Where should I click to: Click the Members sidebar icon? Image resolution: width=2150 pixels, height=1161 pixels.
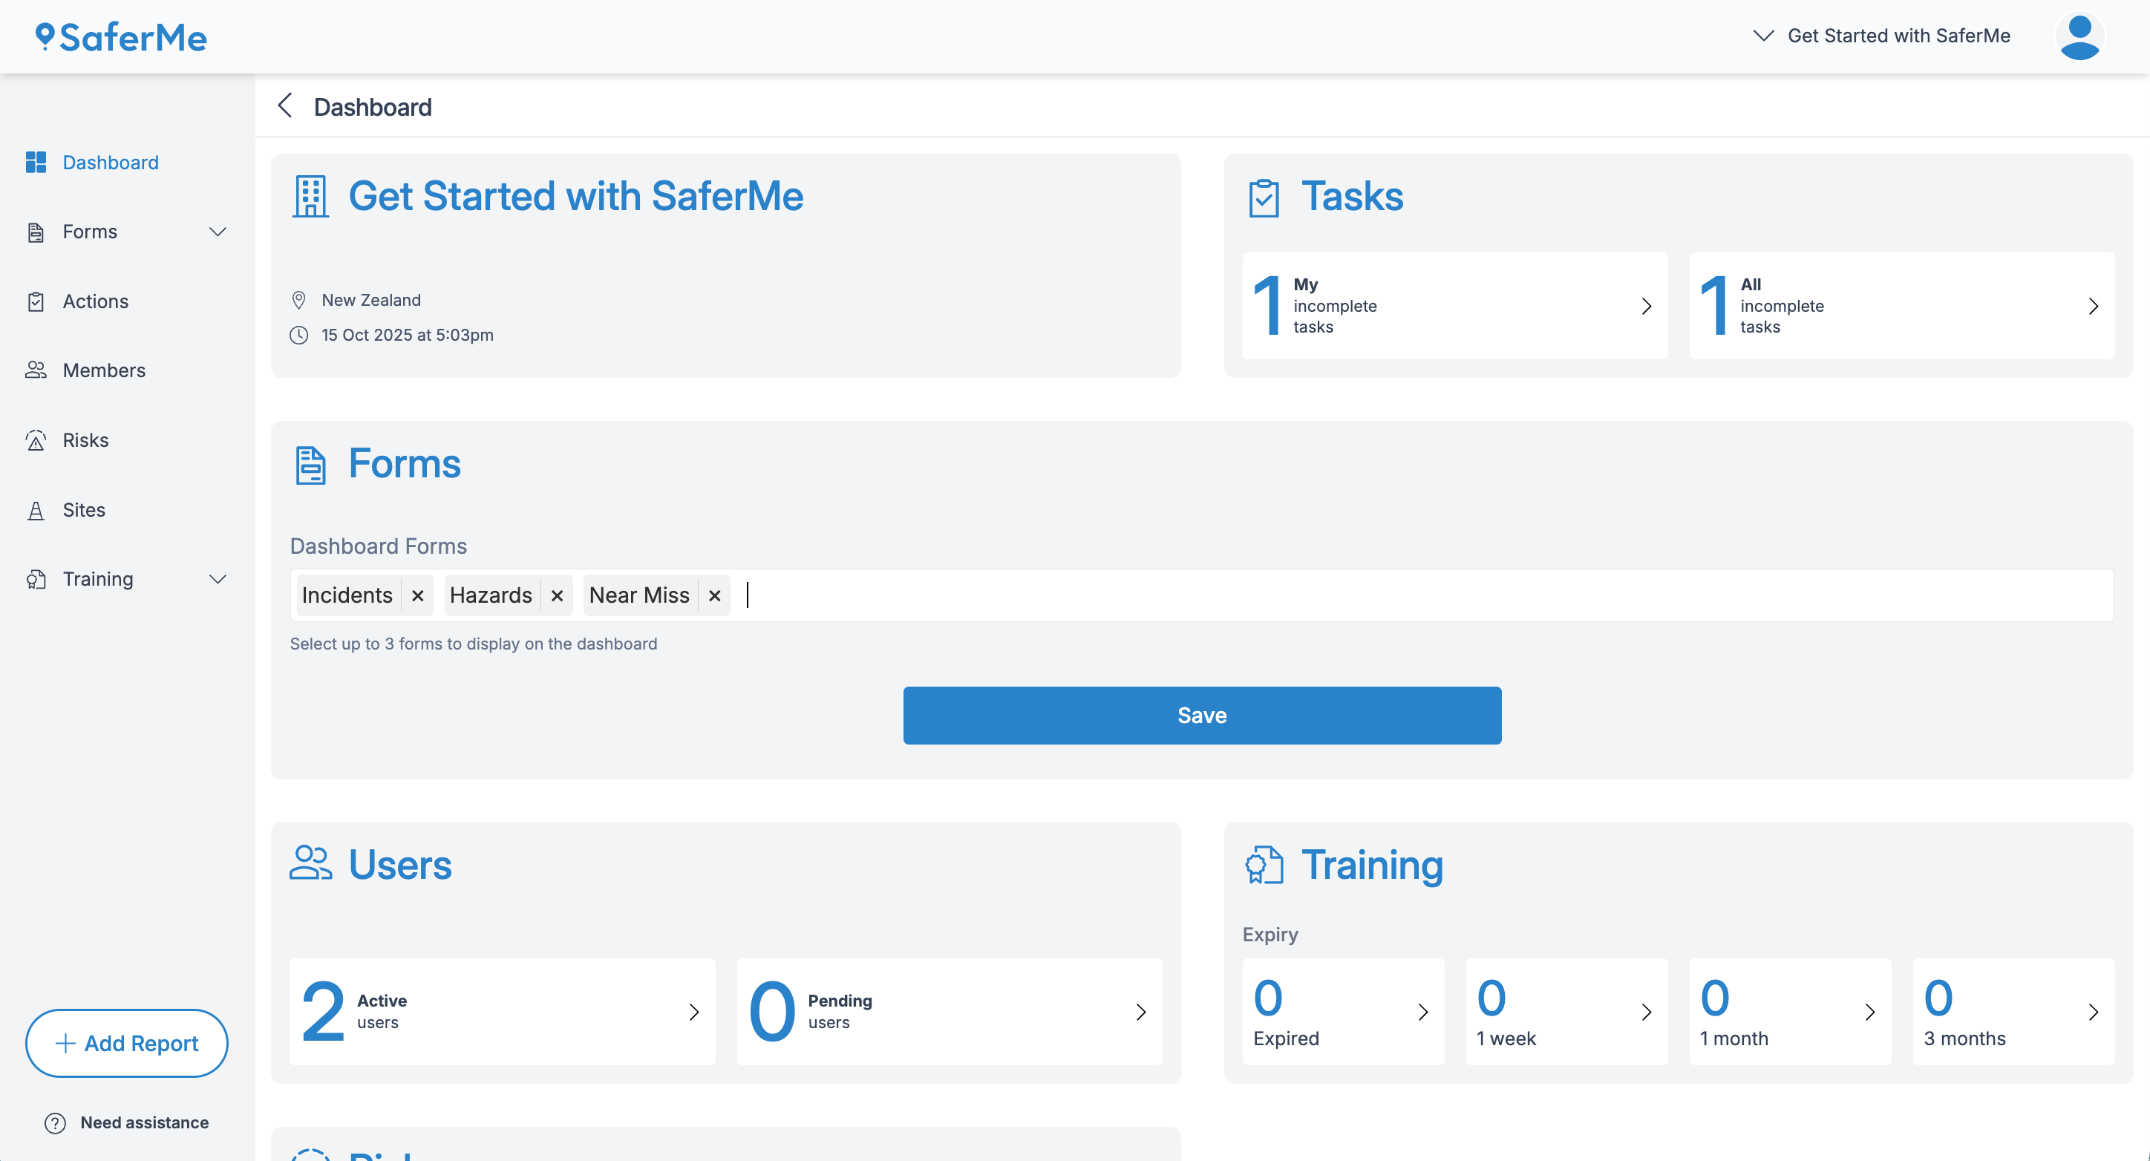coord(36,370)
